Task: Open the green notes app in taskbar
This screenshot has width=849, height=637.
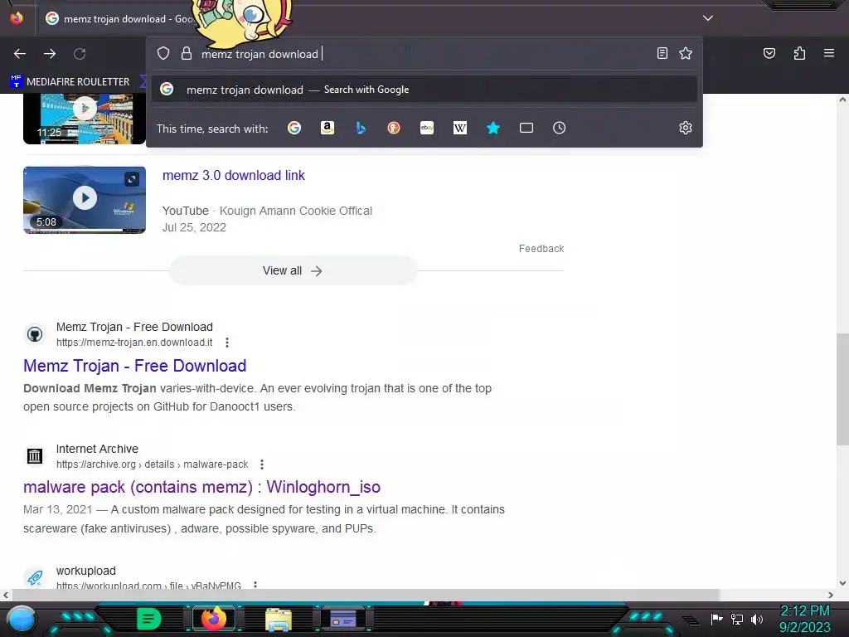Action: point(149,619)
